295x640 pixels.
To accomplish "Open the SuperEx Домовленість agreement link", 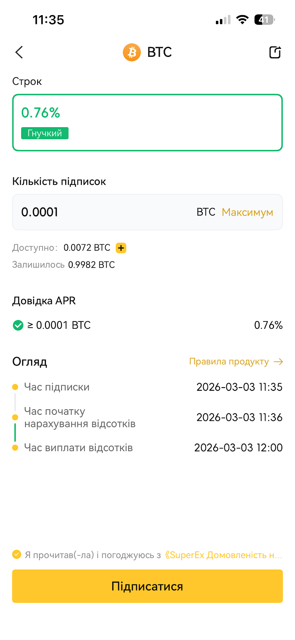I will (224, 555).
